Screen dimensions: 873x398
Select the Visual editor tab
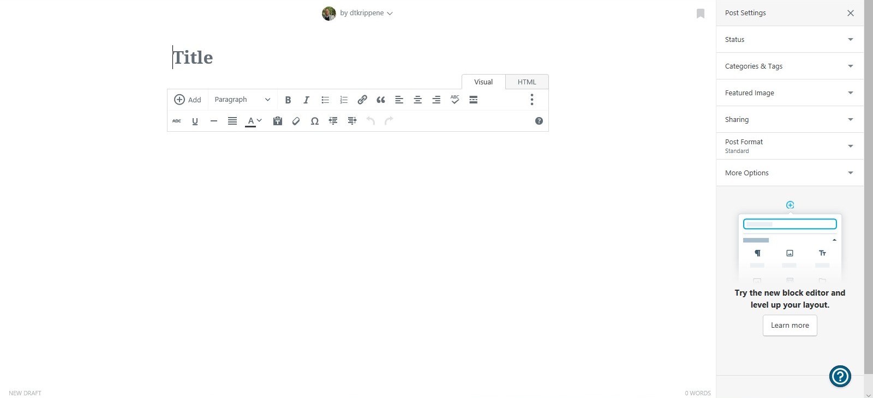pyautogui.click(x=483, y=82)
